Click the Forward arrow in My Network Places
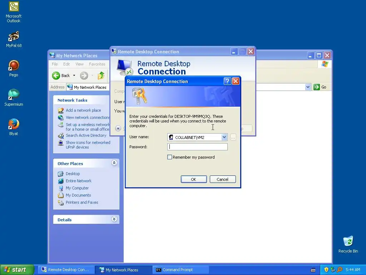The image size is (366, 275). [x=84, y=76]
